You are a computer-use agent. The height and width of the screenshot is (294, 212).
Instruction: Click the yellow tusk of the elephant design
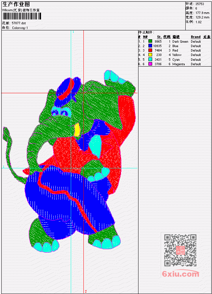(x=77, y=130)
